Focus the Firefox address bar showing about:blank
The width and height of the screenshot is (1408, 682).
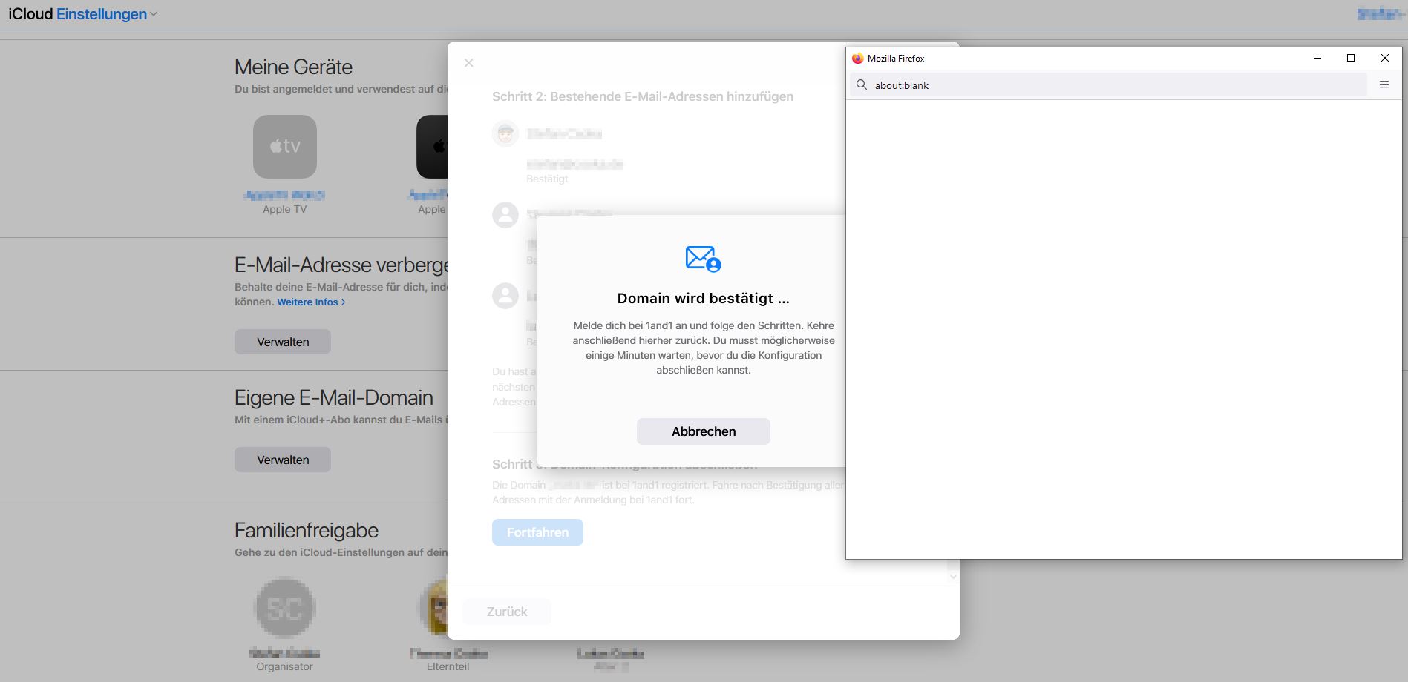click(1108, 85)
